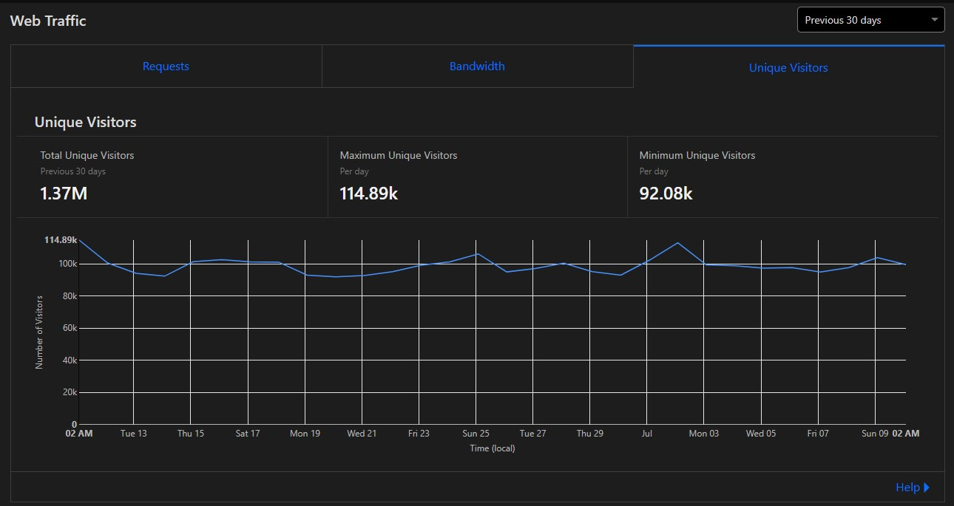Click the 114.89k maximum visitors value
Image resolution: width=954 pixels, height=506 pixels.
[368, 194]
